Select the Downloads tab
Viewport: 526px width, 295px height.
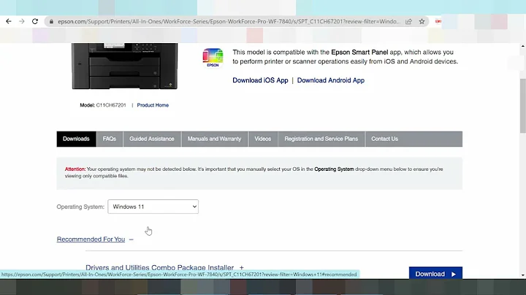76,139
